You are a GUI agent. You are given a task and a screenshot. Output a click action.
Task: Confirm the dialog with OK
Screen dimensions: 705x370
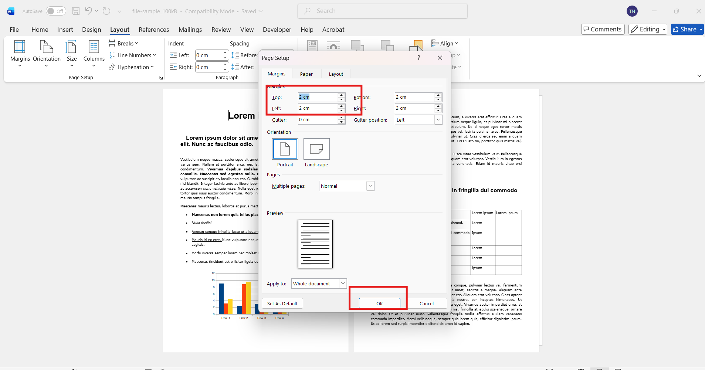pos(380,303)
